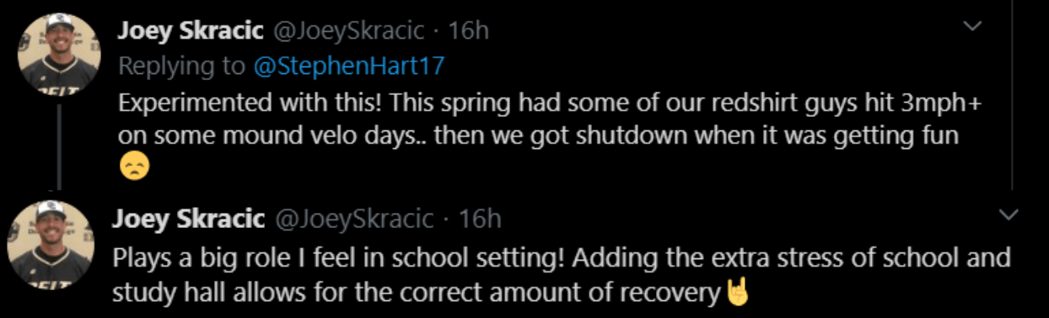Expand the chevron menu on the school setting tweet
Viewport: 1049px width, 318px height.
pyautogui.click(x=1009, y=216)
